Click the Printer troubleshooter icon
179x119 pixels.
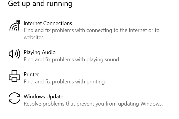click(x=14, y=76)
